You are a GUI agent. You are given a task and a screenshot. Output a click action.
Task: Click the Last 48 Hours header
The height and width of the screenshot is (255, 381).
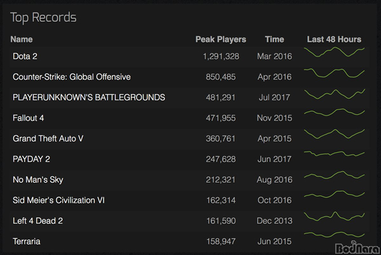tap(334, 39)
